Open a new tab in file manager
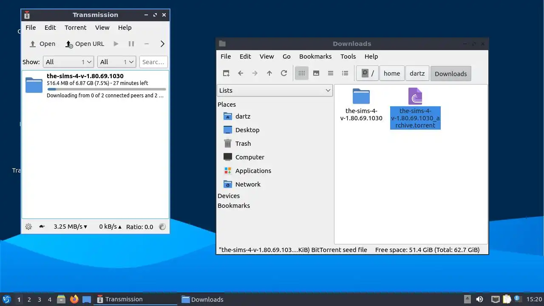Screen dimensions: 544x306 pyautogui.click(x=226, y=73)
